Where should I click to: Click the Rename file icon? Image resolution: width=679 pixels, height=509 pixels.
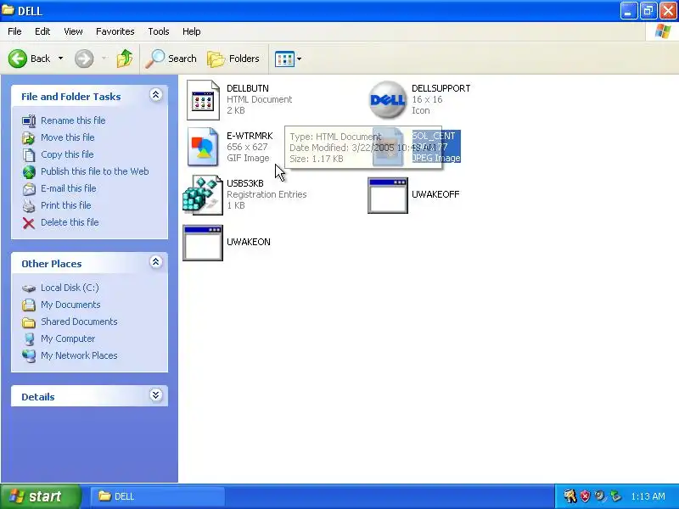pyautogui.click(x=29, y=120)
